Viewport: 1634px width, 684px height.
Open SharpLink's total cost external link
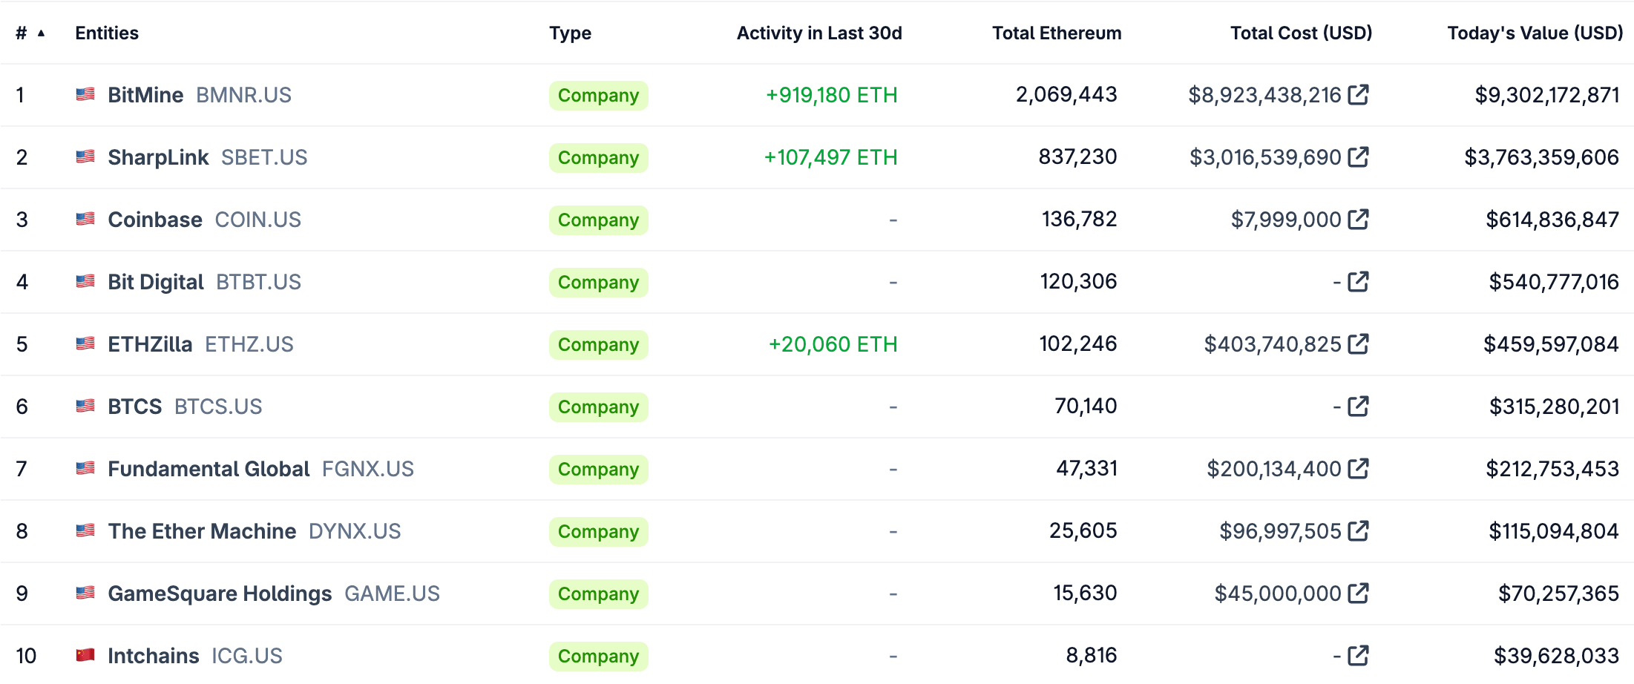coord(1359,157)
